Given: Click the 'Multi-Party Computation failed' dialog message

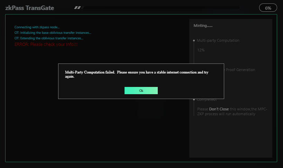Looking at the screenshot, I should tap(137, 74).
